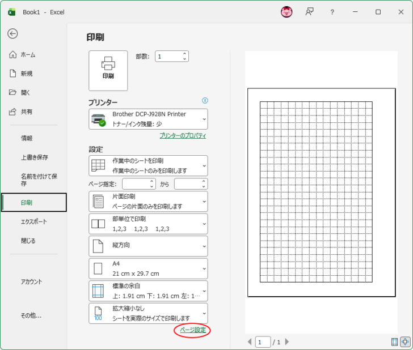The width and height of the screenshot is (413, 350).
Task: Click the printer info icon
Action: (205, 101)
